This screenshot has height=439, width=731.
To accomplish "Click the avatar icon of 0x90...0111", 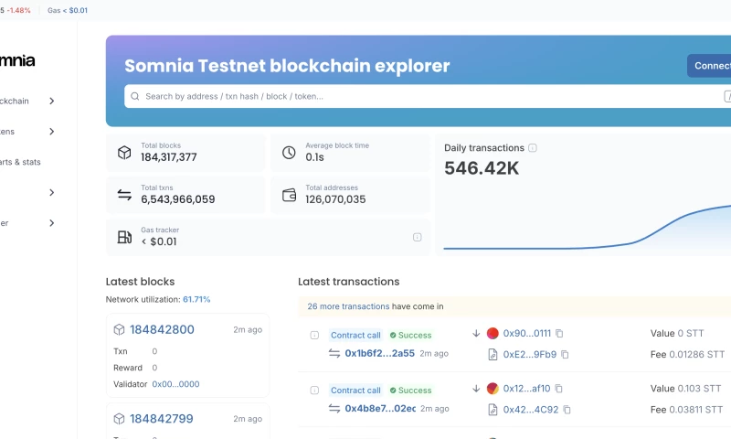I will (x=493, y=333).
